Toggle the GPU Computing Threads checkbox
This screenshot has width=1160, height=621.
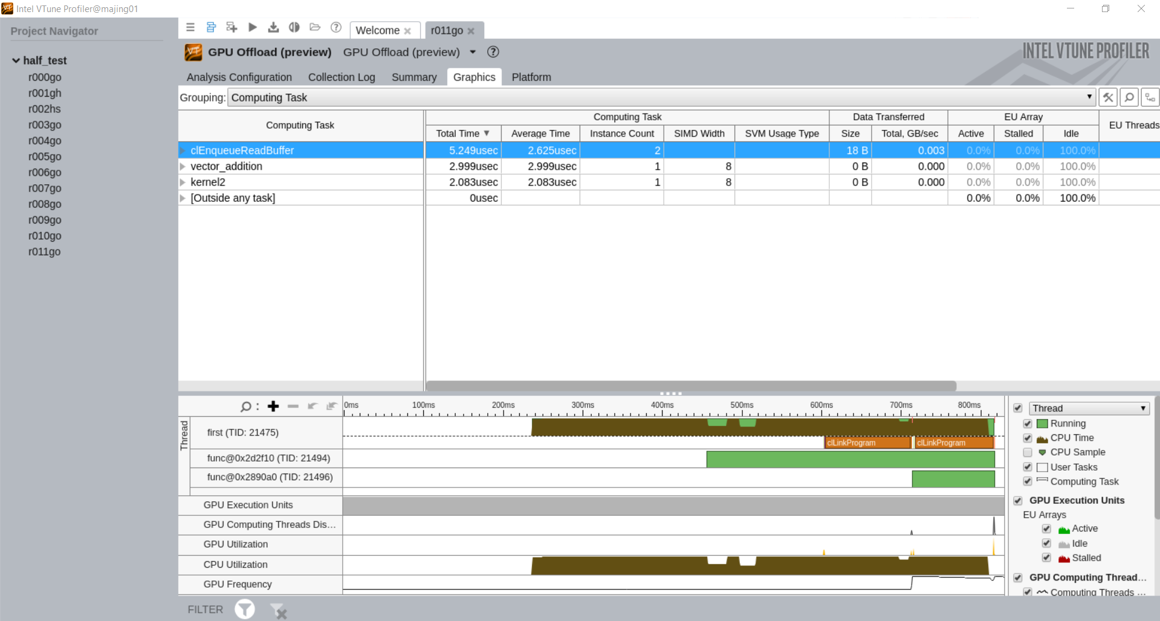point(1018,578)
